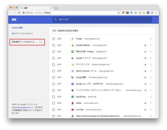Click the QR code extension icon
This screenshot has height=130, width=167.
click(x=127, y=13)
